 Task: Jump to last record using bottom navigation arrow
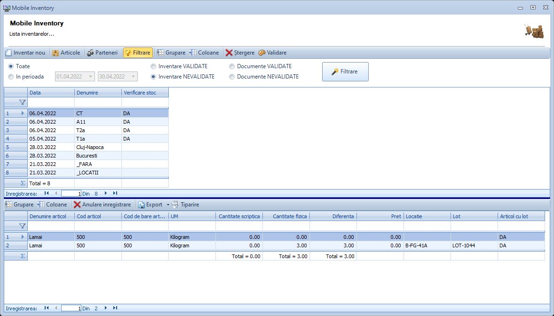(x=115, y=308)
